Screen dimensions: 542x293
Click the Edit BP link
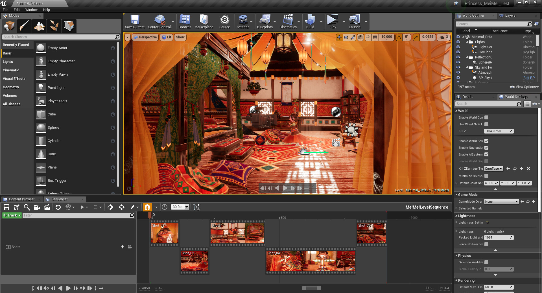(529, 78)
